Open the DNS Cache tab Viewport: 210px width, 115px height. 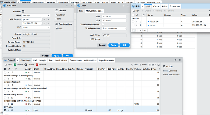click(x=156, y=6)
